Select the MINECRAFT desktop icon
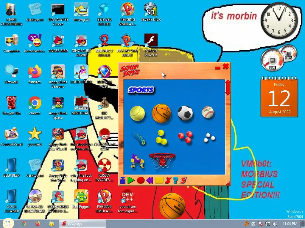305x228 pixels. tap(81, 105)
